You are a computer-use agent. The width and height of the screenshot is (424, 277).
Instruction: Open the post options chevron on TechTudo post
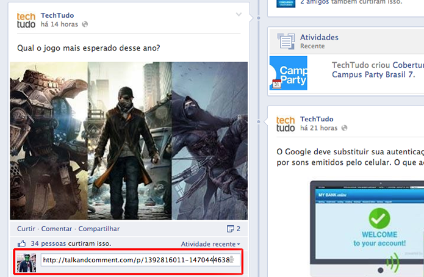(239, 14)
